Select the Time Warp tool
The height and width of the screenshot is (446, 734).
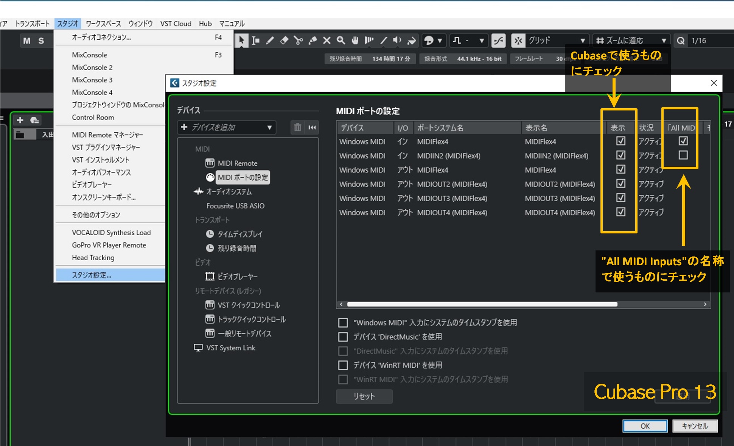point(369,40)
